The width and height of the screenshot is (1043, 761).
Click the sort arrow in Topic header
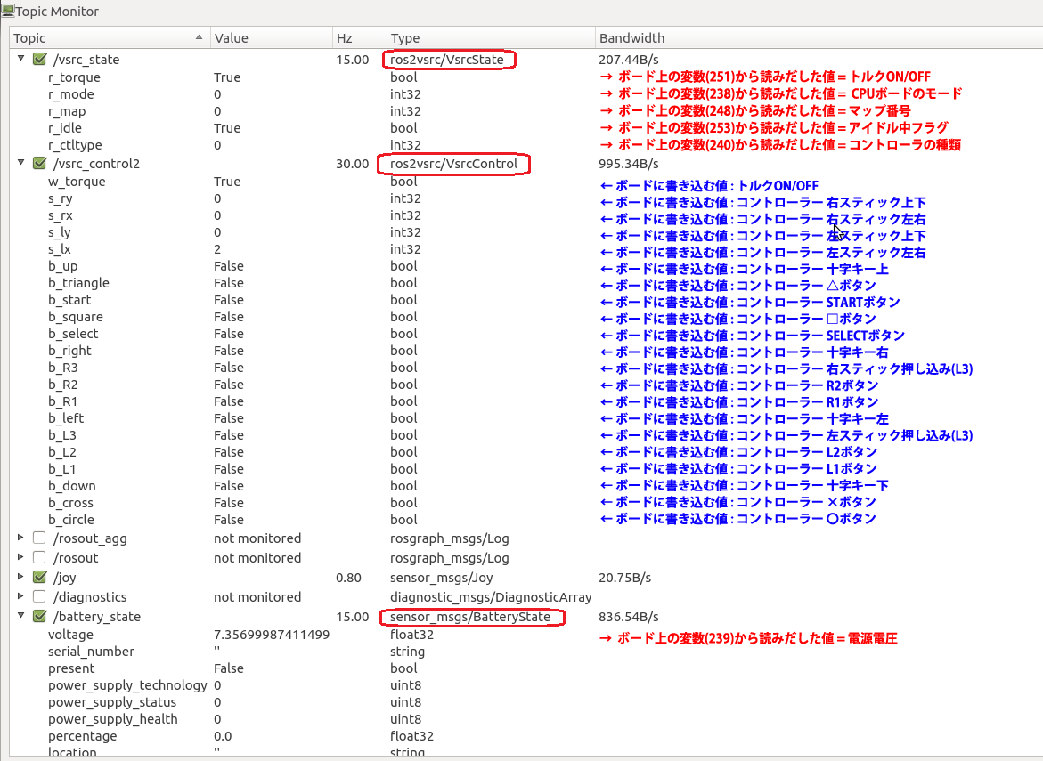[x=199, y=37]
